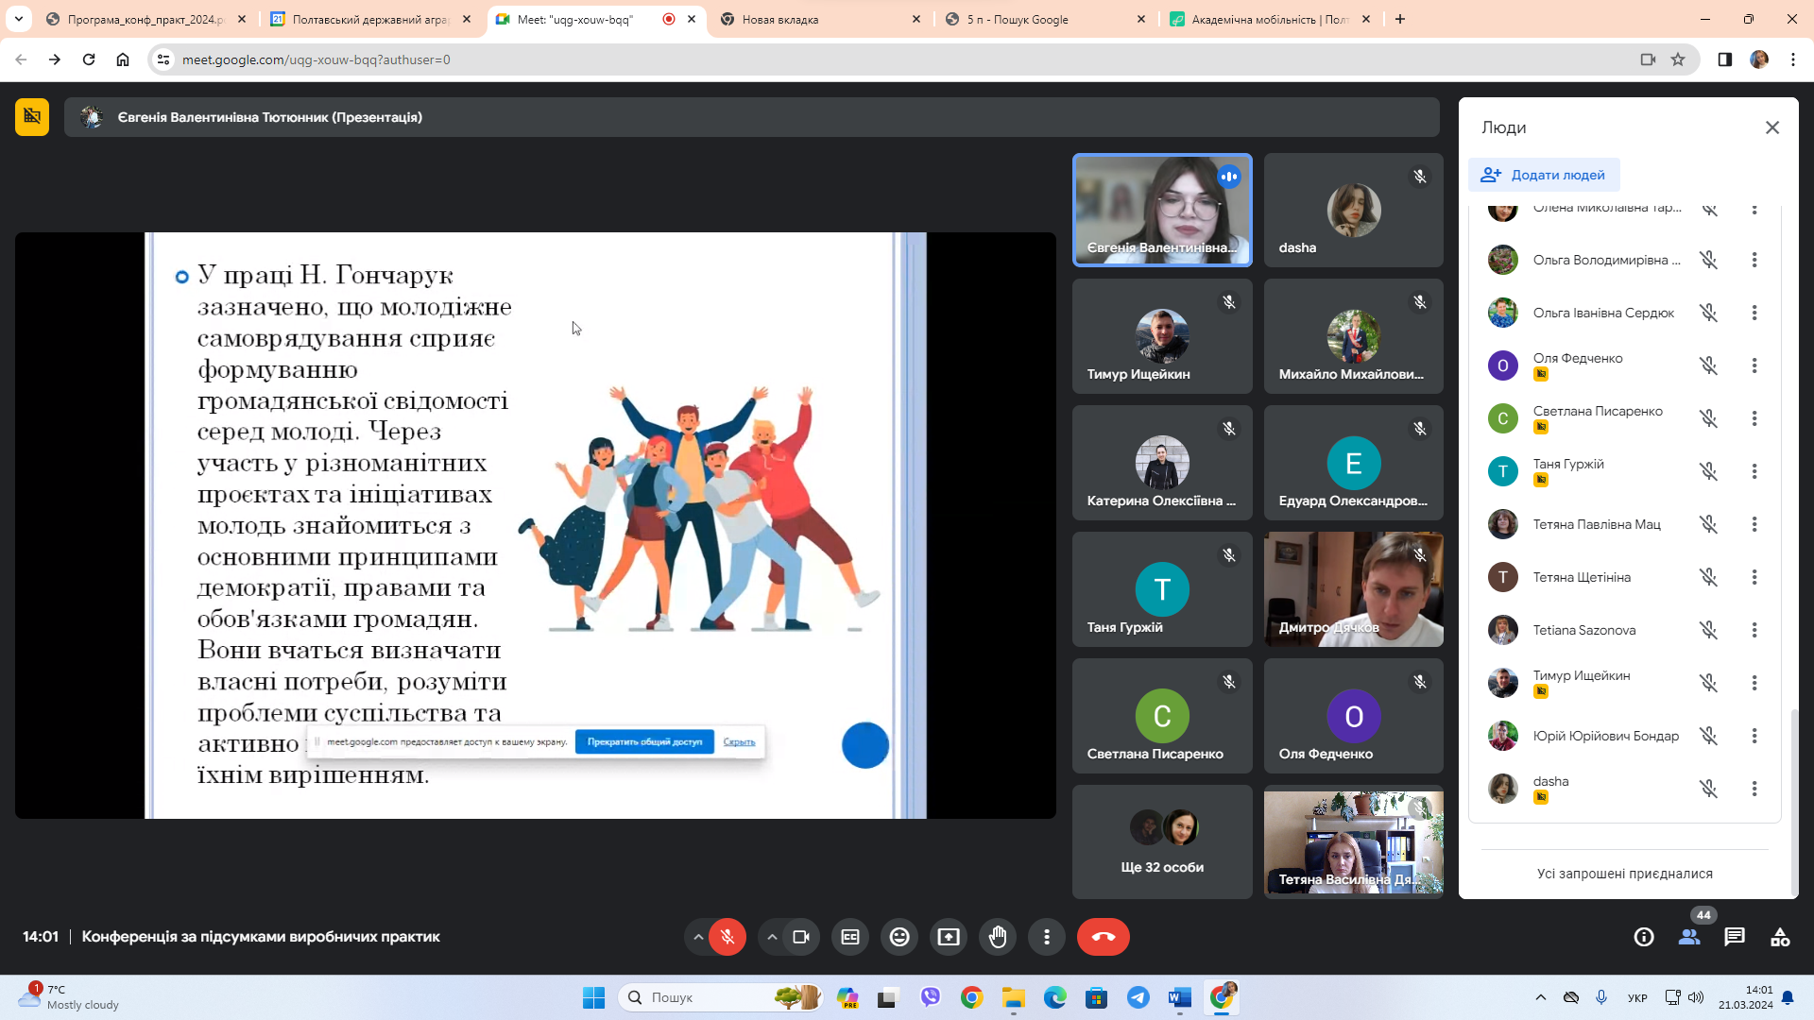Expand audio settings arrow next to microphone
This screenshot has height=1020, width=1814.
tap(698, 937)
